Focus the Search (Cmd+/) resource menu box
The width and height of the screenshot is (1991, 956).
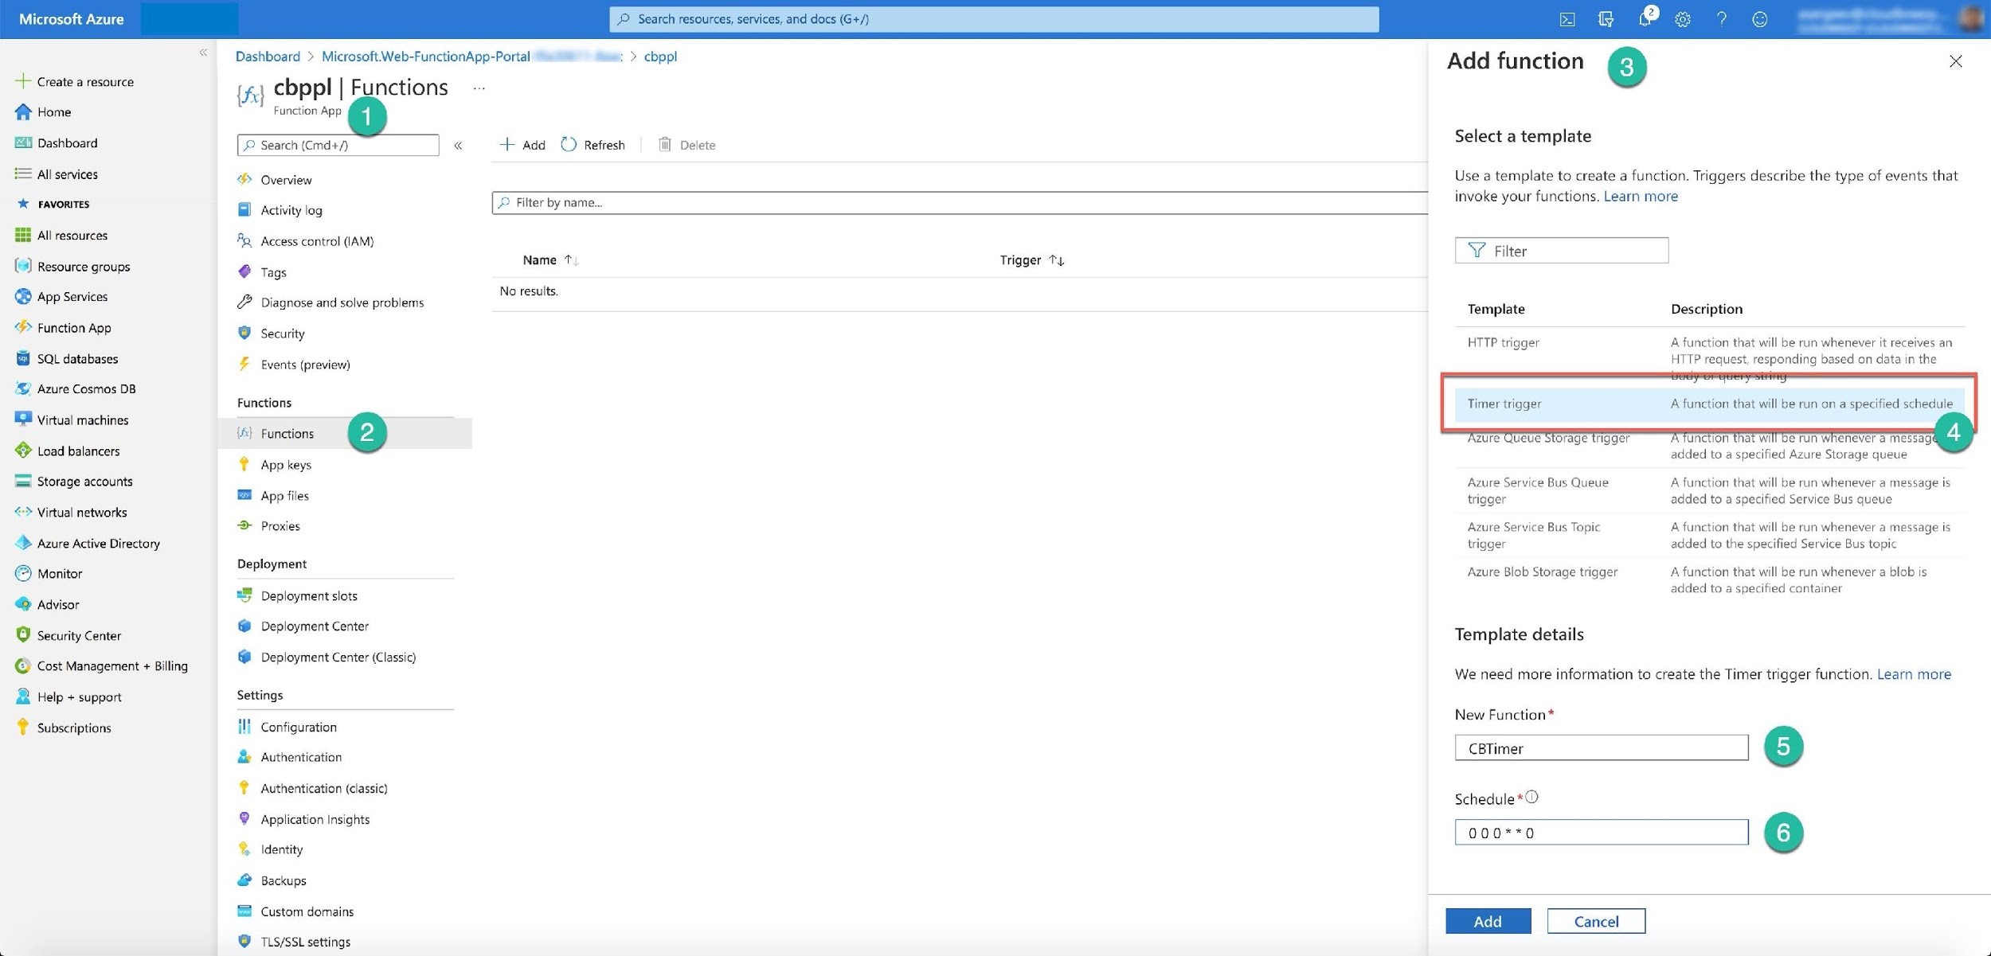[338, 145]
